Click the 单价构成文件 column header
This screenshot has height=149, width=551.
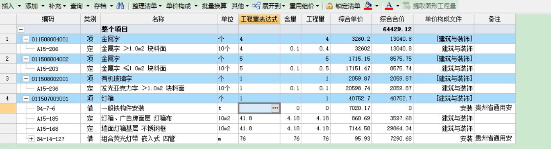(x=444, y=19)
